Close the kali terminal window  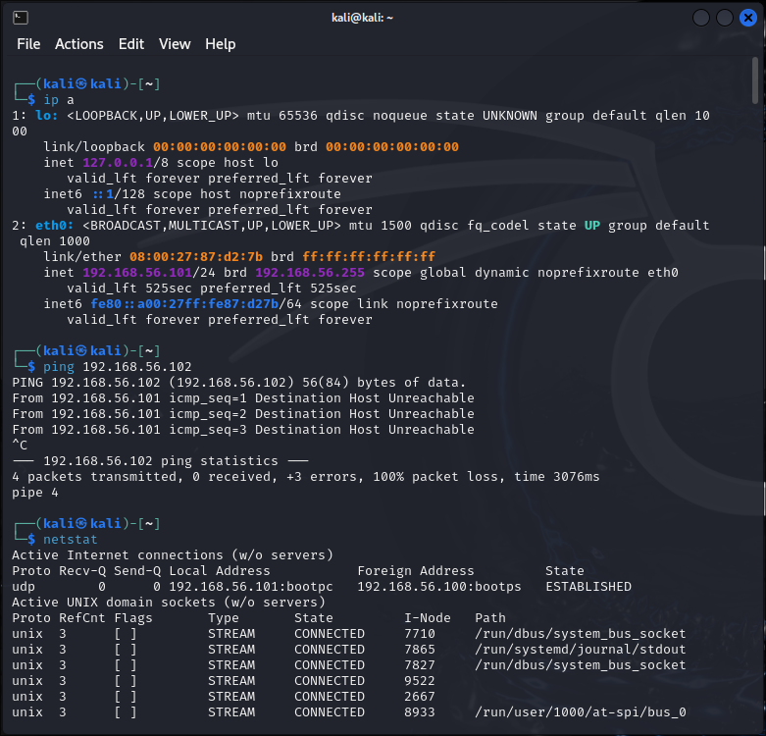click(x=746, y=18)
